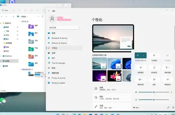Expand the OneDrive tree node in Explorer
The width and height of the screenshot is (175, 115).
1,56
